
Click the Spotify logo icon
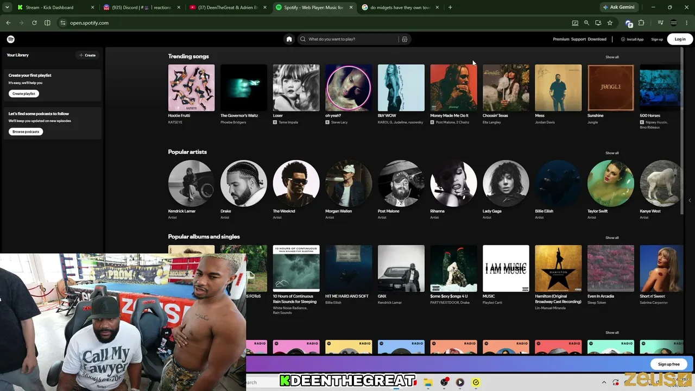point(11,39)
